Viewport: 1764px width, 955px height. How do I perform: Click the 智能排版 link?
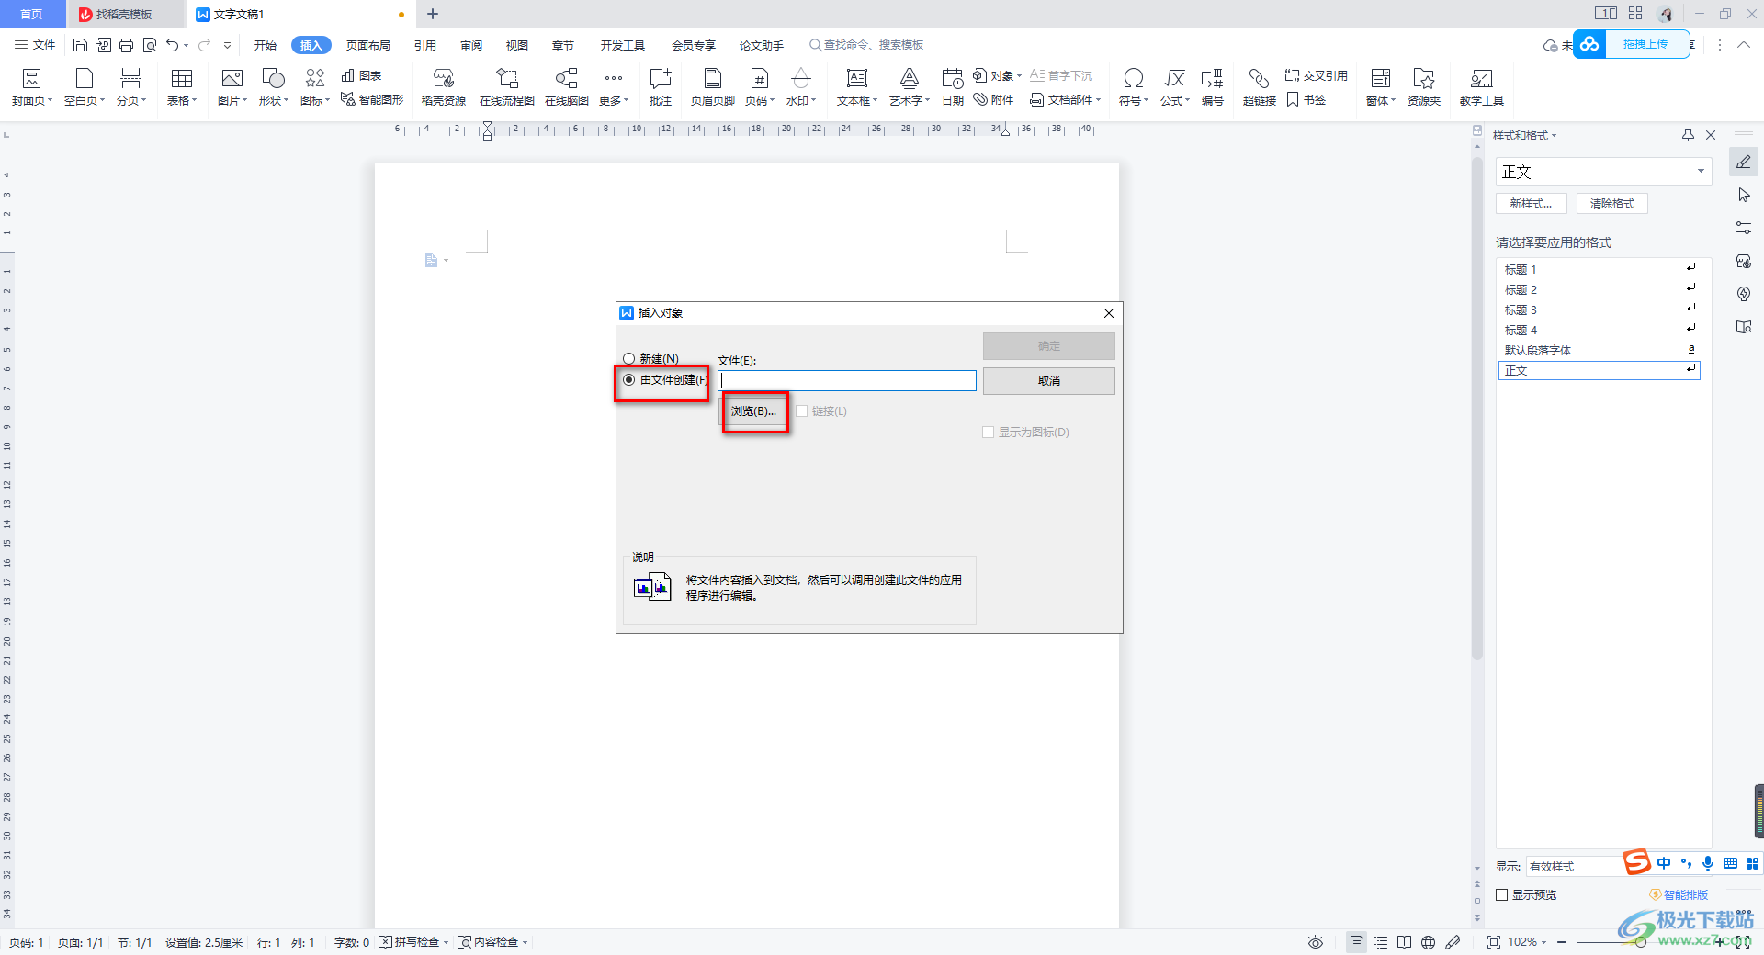point(1679,894)
